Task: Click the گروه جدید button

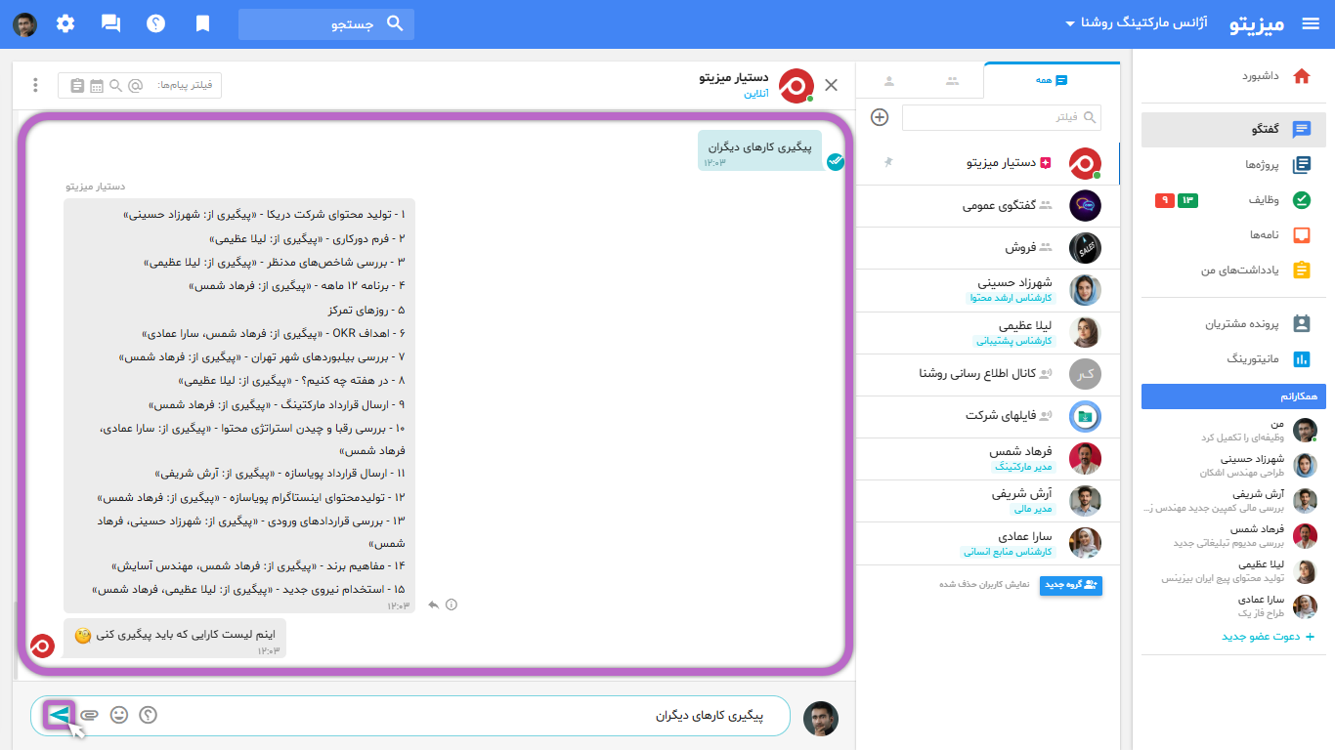Action: click(1070, 585)
